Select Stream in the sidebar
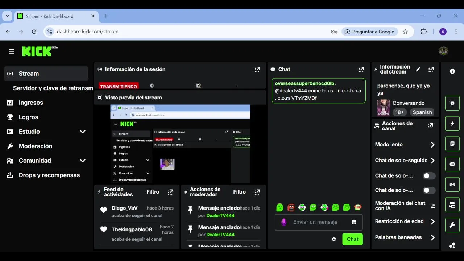Viewport: 464px width, 261px height. (x=46, y=74)
